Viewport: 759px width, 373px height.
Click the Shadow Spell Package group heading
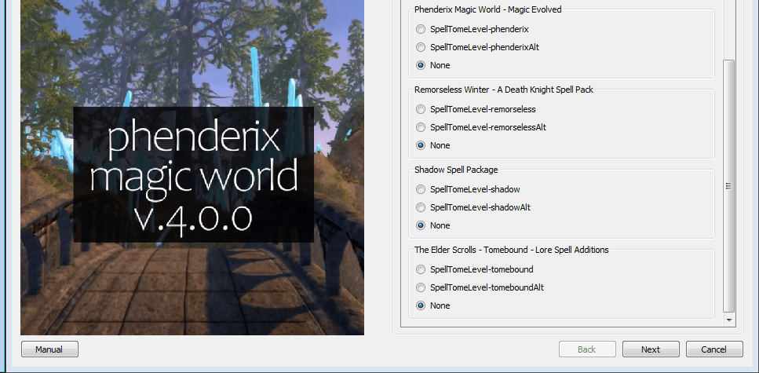point(456,170)
